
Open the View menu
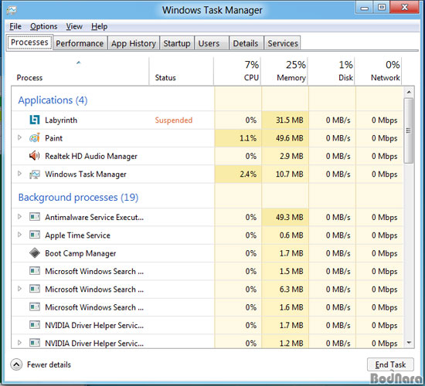tap(74, 26)
